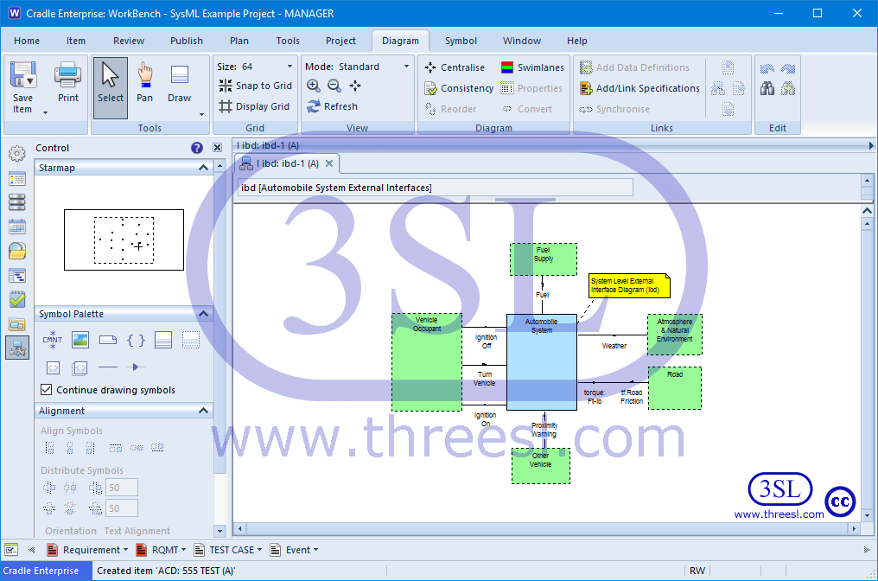Click the Atmosphere & Natural Environment block
Image resolution: width=878 pixels, height=581 pixels.
(675, 335)
